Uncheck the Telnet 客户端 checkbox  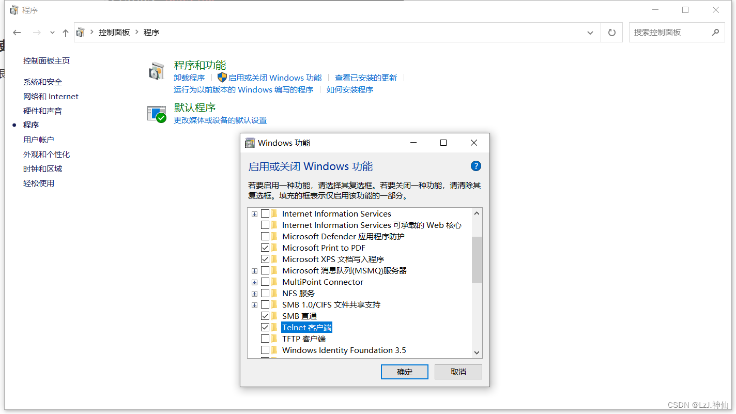265,327
